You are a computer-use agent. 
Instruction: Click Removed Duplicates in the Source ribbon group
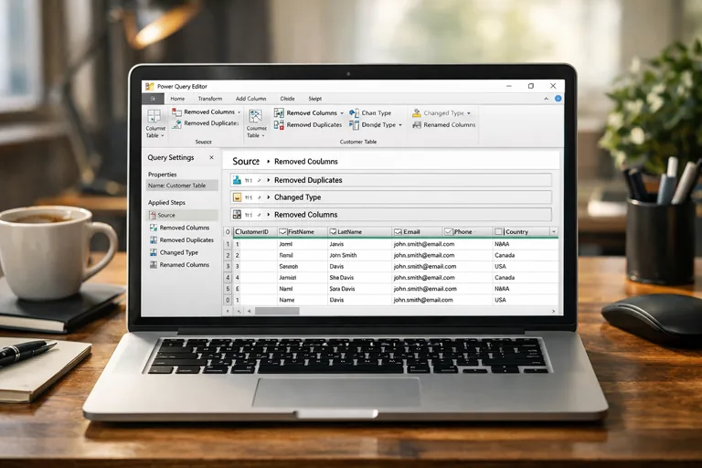point(206,123)
